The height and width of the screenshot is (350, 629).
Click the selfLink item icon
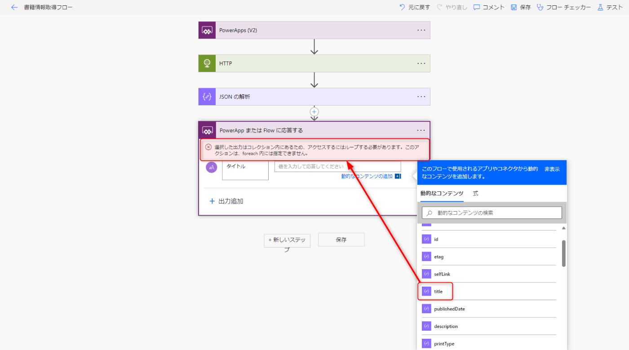(426, 274)
